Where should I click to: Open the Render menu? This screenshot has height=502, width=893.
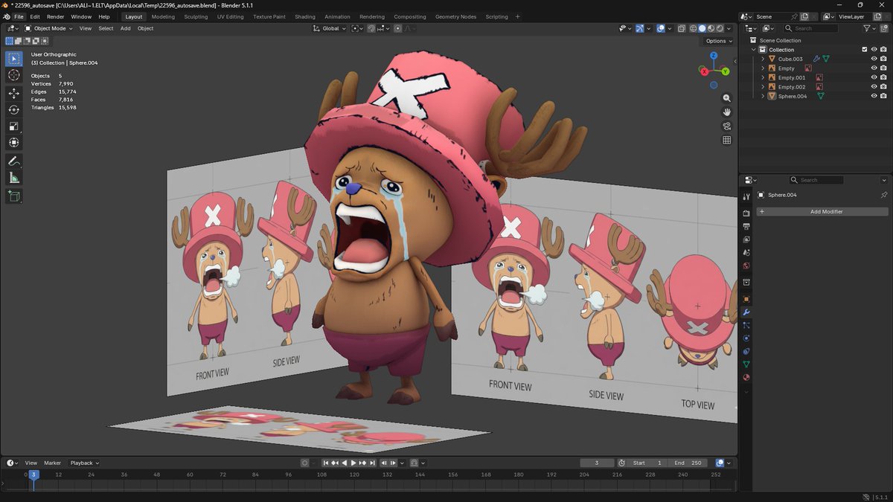pos(56,16)
